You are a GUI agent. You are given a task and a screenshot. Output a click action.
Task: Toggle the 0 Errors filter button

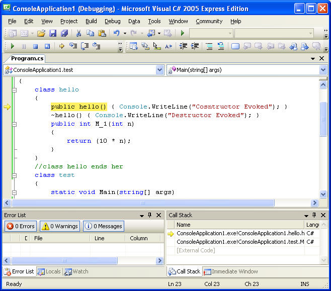[20, 226]
